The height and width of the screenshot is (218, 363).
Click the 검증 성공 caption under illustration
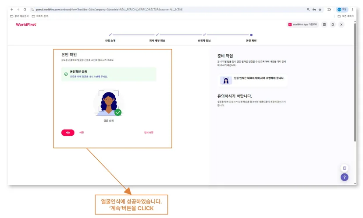[x=109, y=121]
